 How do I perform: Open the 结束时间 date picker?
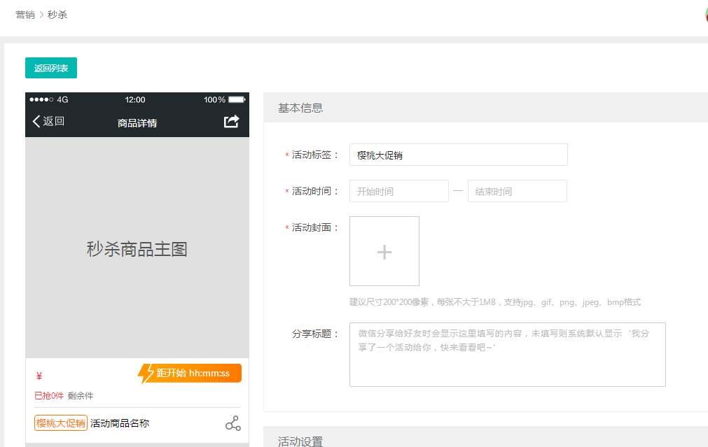pos(517,192)
